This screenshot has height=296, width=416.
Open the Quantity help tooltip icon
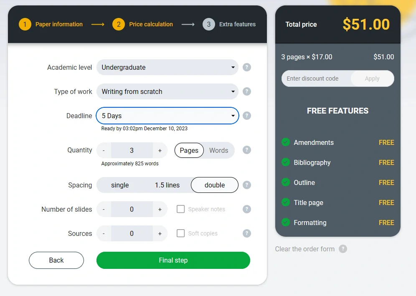tap(246, 150)
